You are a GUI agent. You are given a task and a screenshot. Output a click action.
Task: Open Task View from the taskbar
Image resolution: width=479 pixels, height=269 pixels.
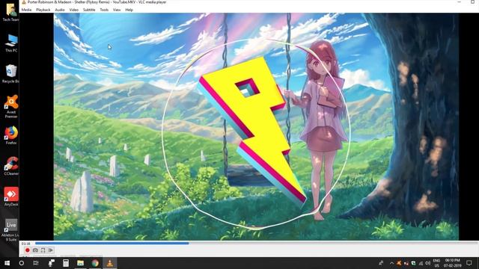point(36,263)
